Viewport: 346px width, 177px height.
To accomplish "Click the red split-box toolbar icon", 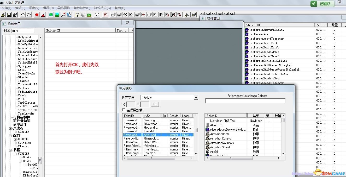I will point(143,15).
